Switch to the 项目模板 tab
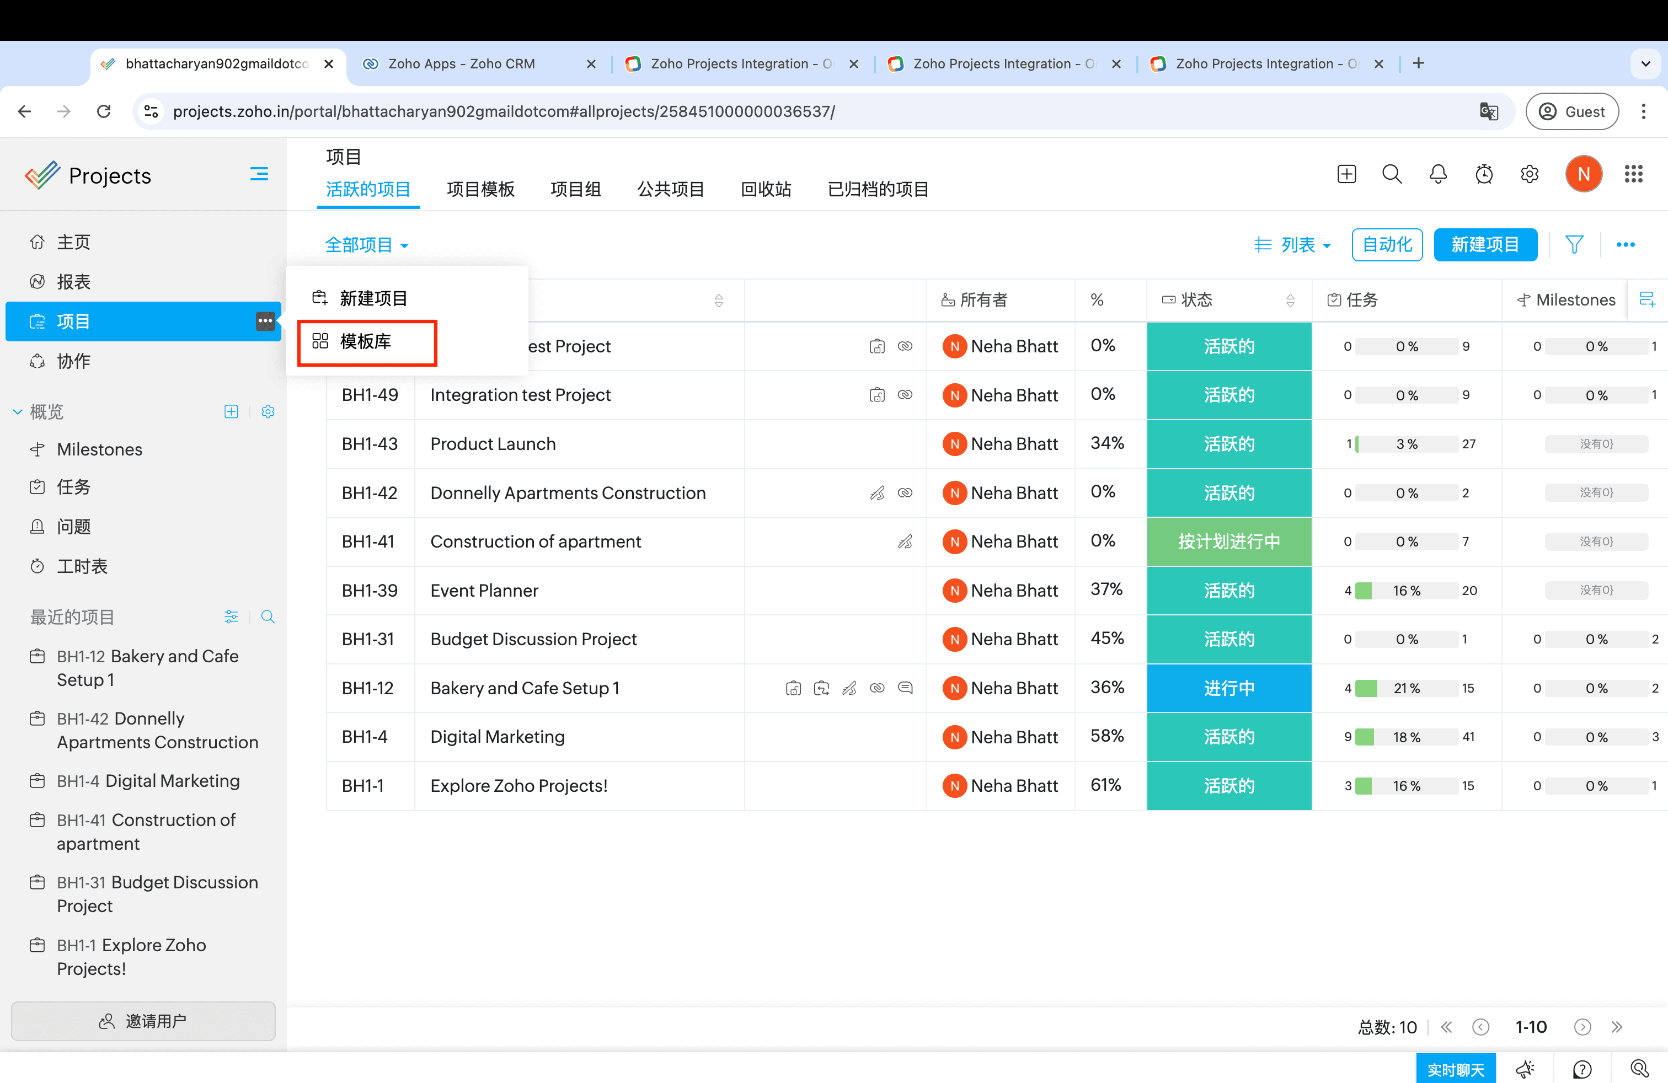The image size is (1668, 1083). pos(480,189)
